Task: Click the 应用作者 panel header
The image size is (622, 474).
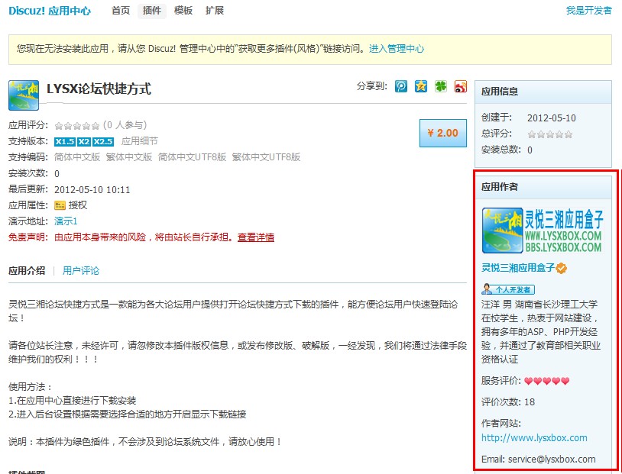Action: tap(543, 187)
